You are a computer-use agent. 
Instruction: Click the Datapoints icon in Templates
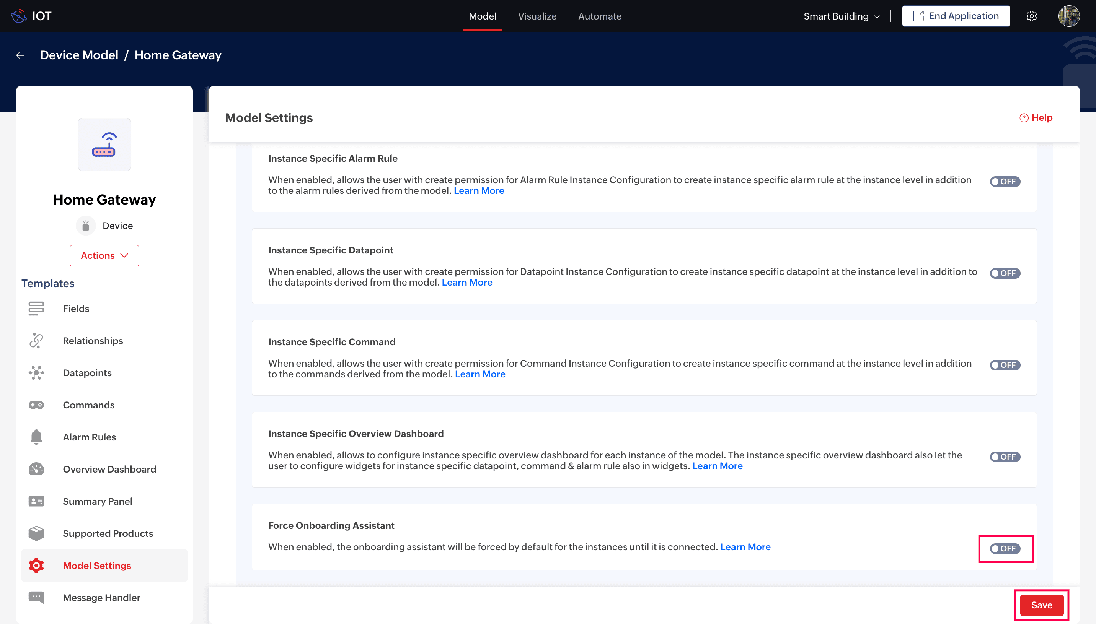click(36, 373)
